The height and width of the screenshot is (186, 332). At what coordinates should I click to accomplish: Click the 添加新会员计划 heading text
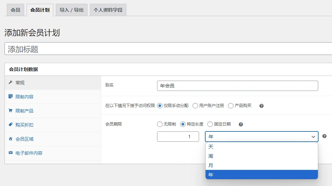click(x=32, y=33)
